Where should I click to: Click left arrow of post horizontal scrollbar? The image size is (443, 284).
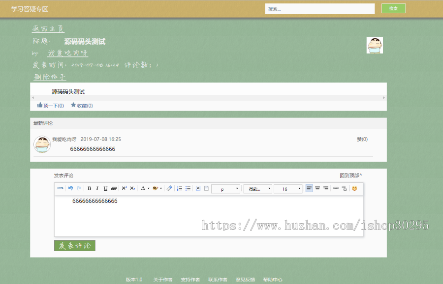(33, 98)
